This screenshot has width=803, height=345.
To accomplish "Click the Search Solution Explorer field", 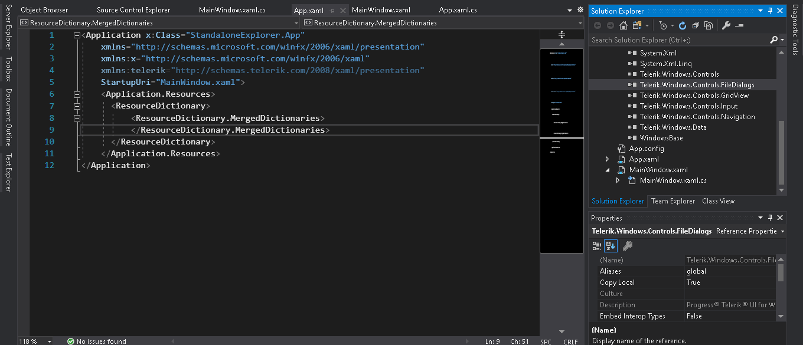I will pyautogui.click(x=679, y=40).
